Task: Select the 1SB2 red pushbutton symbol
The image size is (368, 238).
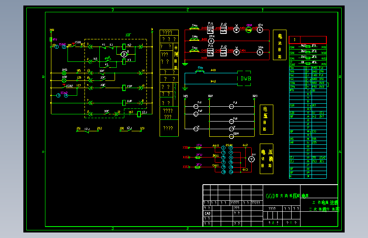Action: [64, 86]
